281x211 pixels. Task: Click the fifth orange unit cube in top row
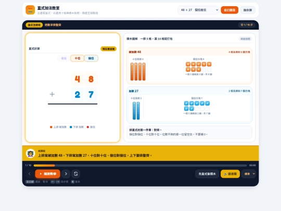[209, 64]
